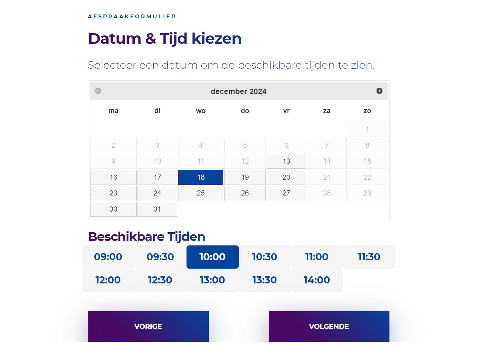Select the highlighted date 18
This screenshot has height=353, width=479.
click(201, 177)
